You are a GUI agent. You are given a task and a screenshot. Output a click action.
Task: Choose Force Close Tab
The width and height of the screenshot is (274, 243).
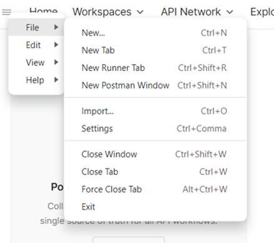[x=155, y=189]
